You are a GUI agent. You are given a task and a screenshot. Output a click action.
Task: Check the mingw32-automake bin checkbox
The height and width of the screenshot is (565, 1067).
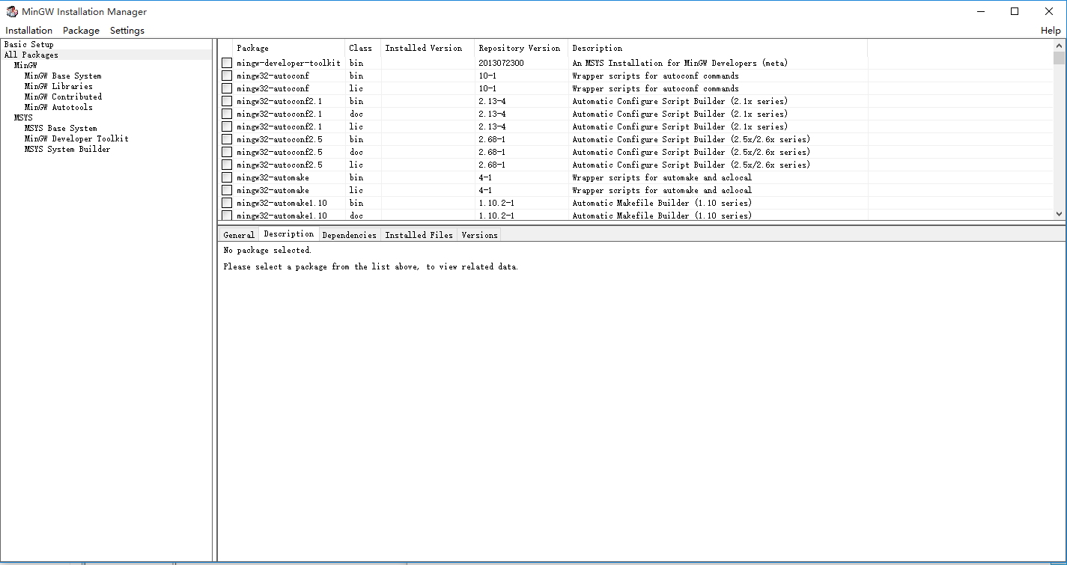pyautogui.click(x=226, y=177)
